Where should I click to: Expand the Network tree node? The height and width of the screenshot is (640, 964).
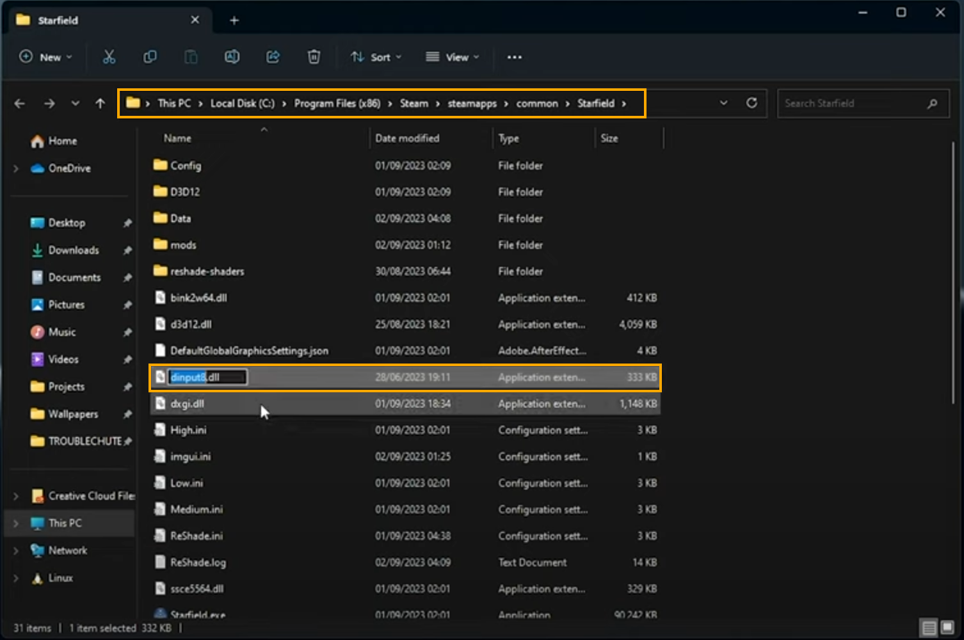16,550
